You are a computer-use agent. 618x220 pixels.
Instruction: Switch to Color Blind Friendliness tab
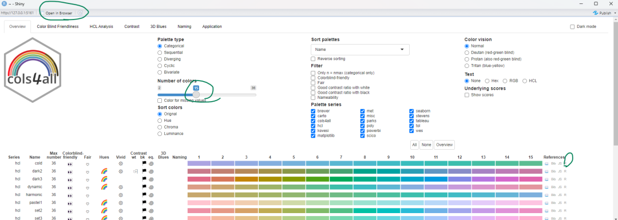[x=58, y=27]
